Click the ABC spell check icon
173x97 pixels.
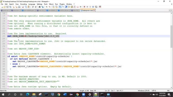pyautogui.click(x=100, y=7)
